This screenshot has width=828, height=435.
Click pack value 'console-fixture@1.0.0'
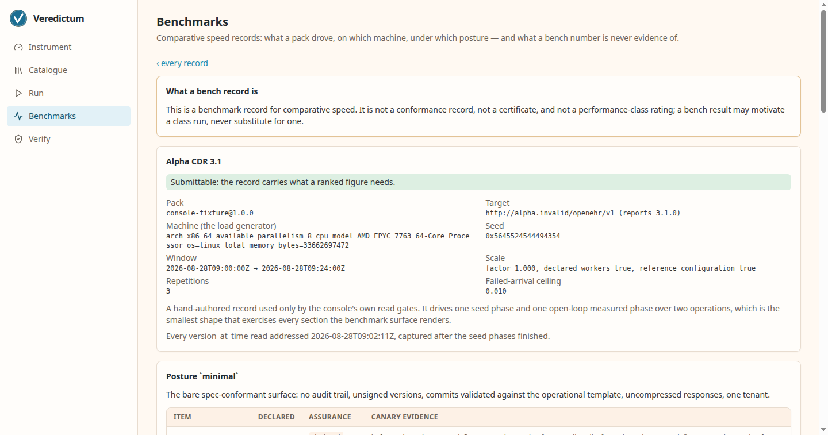pyautogui.click(x=210, y=213)
